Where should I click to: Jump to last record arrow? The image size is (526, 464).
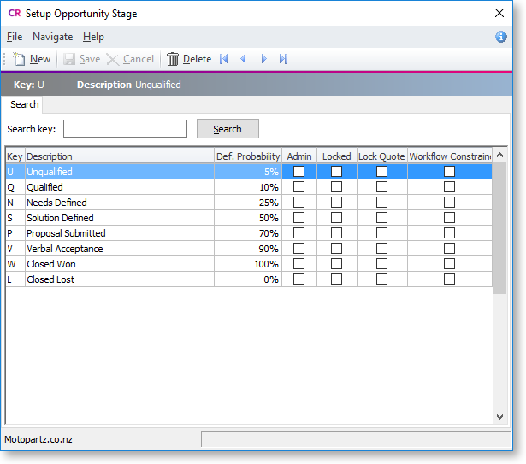(x=283, y=59)
